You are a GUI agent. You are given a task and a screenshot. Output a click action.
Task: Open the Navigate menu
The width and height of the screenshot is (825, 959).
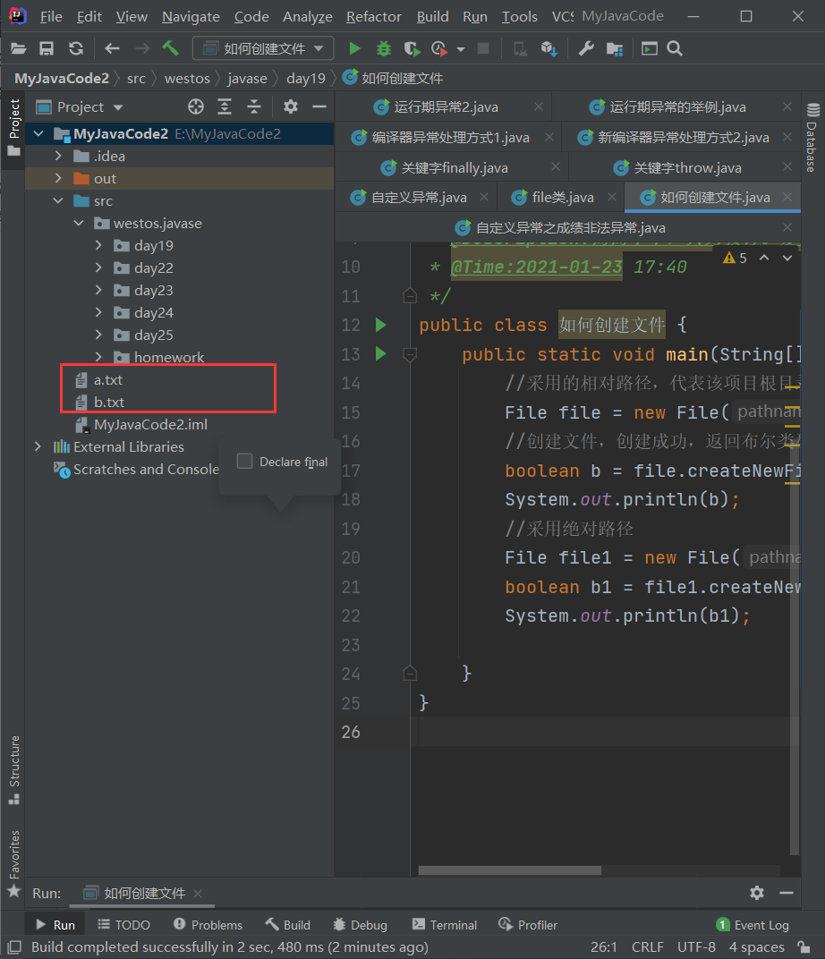(191, 16)
